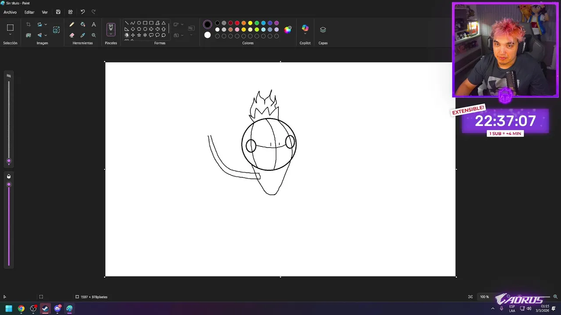Open the Editar menu
The width and height of the screenshot is (561, 315).
click(x=29, y=12)
